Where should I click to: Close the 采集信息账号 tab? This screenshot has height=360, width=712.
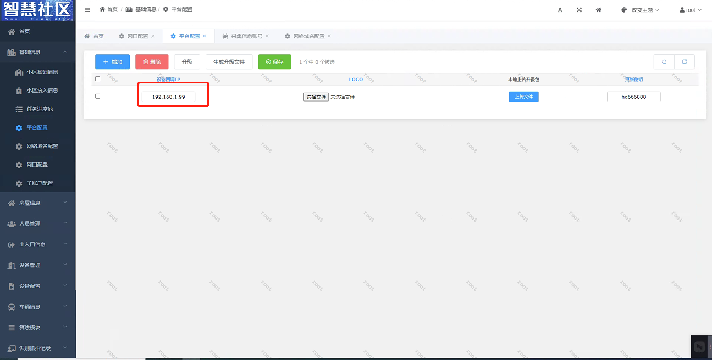(x=267, y=36)
